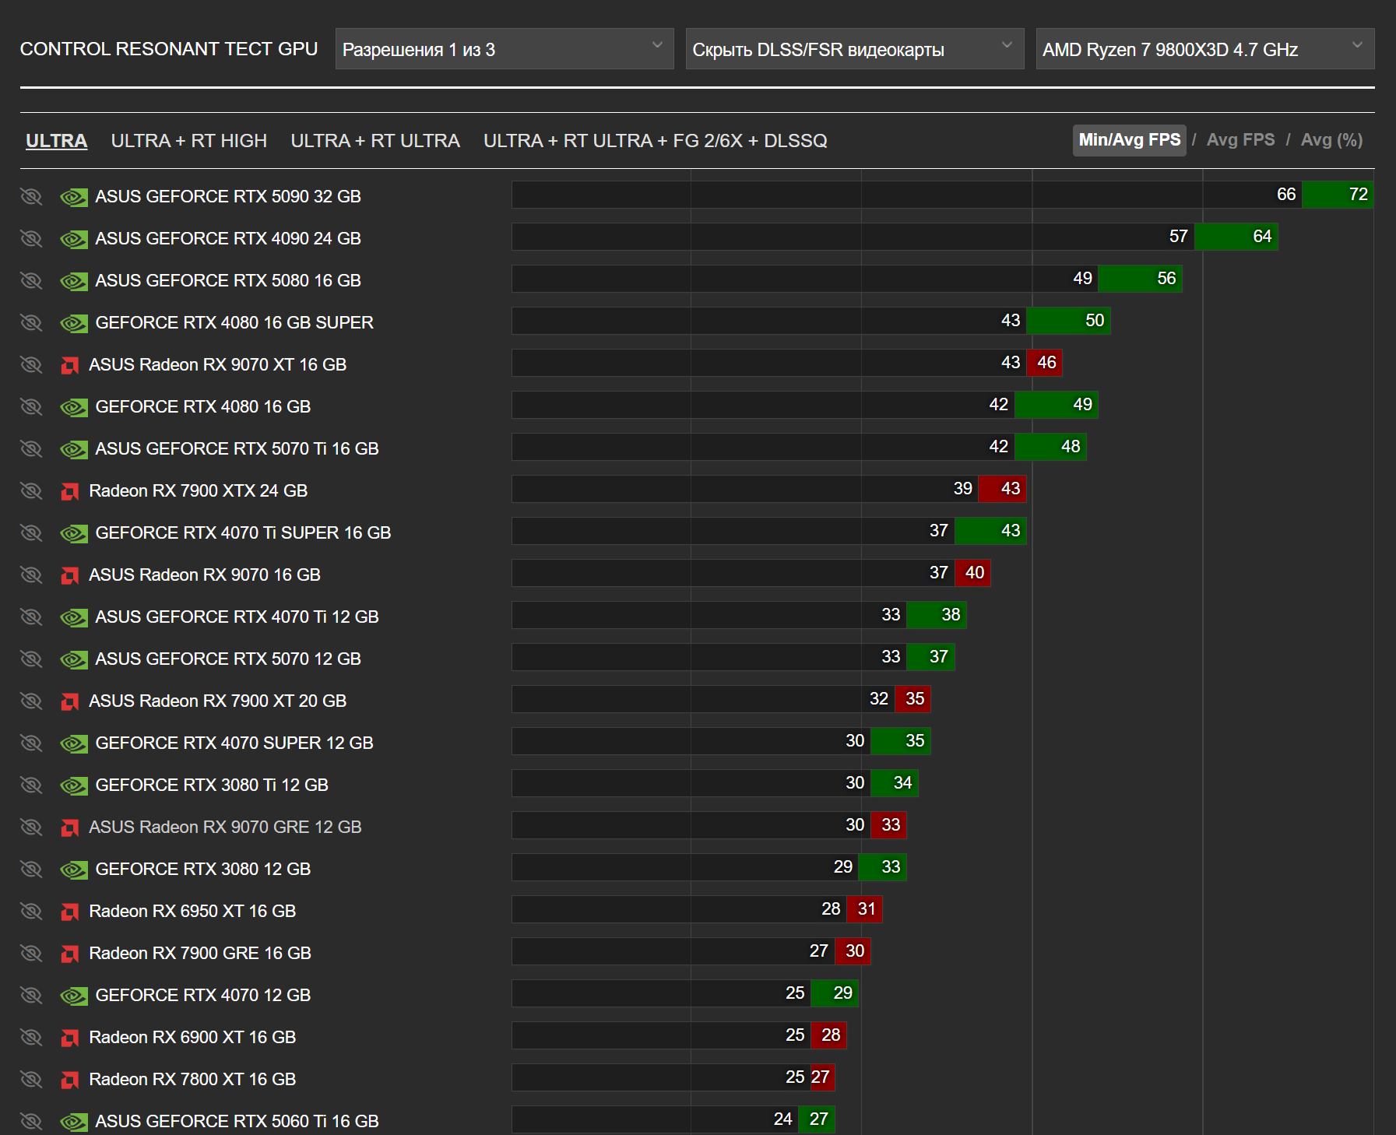
Task: Click NVIDIA logo beside RTX 5070 12 GB
Action: (74, 659)
